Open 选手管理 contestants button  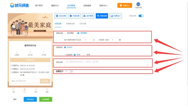(x=88, y=16)
